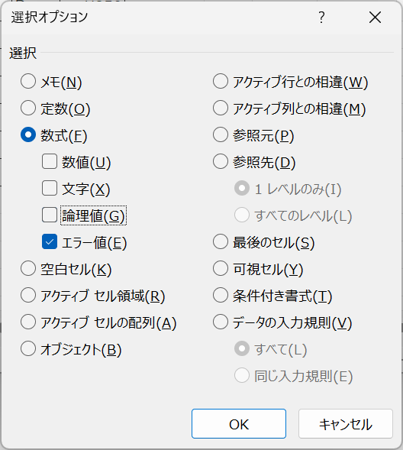Image resolution: width=403 pixels, height=450 pixels.
Task: Click the キャンセル button
Action: click(346, 423)
